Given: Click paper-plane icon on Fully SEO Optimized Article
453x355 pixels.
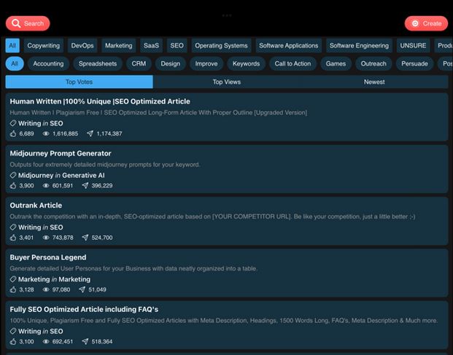Looking at the screenshot, I should point(85,341).
